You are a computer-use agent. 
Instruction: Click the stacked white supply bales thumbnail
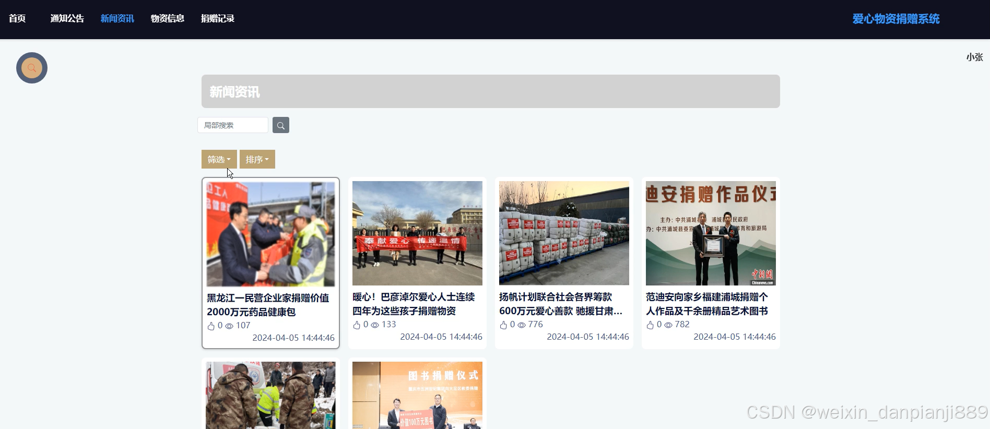click(x=564, y=233)
